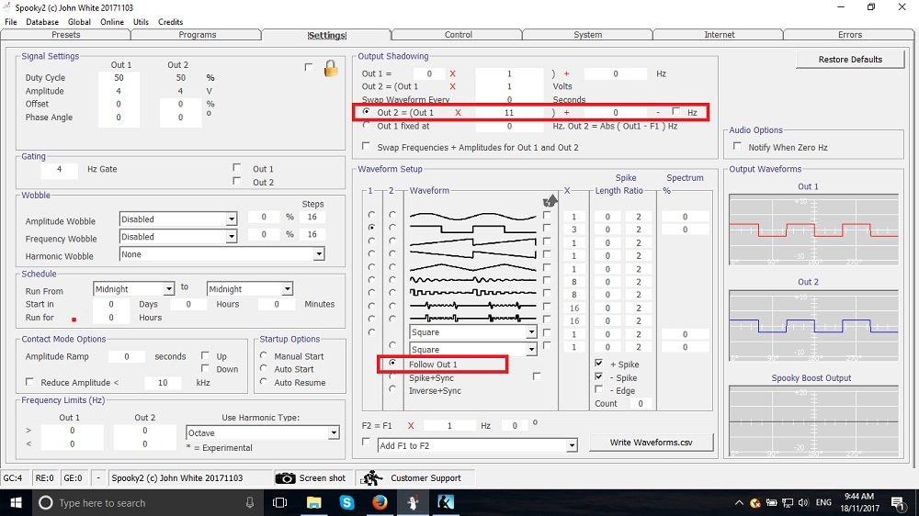
Task: Tick the amplitude ramp Up checkbox
Action: pyautogui.click(x=205, y=355)
